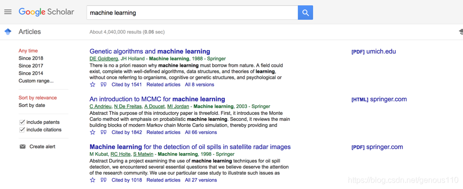Click the machine learning search field

pyautogui.click(x=192, y=13)
